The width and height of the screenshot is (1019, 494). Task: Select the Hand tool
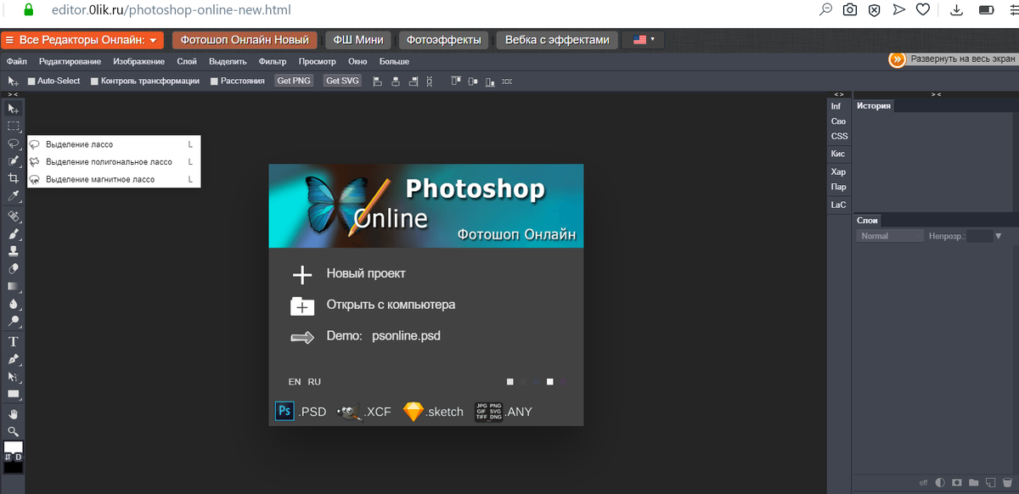coord(13,413)
